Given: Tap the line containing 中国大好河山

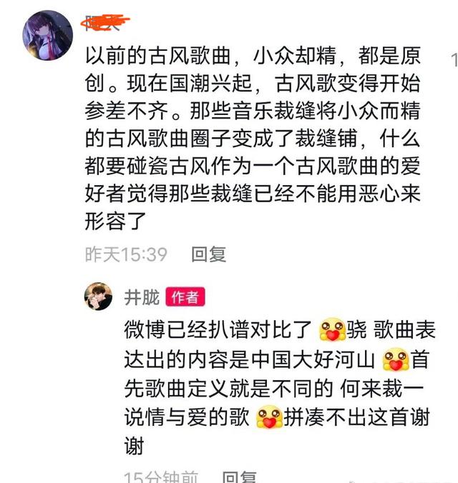Looking at the screenshot, I should click(276, 359).
